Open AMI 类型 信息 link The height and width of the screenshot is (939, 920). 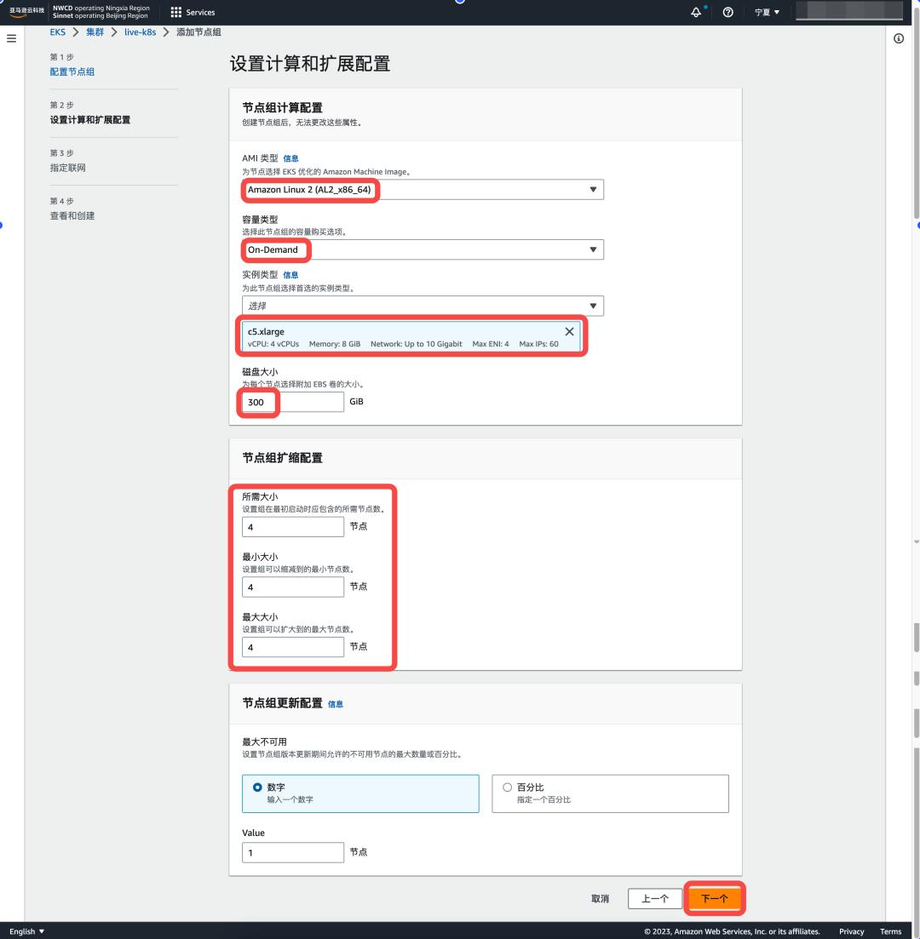[x=290, y=158]
